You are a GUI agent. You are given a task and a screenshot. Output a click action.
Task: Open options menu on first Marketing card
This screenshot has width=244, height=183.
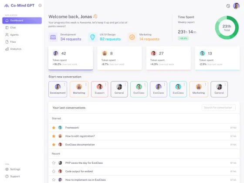[86, 85]
